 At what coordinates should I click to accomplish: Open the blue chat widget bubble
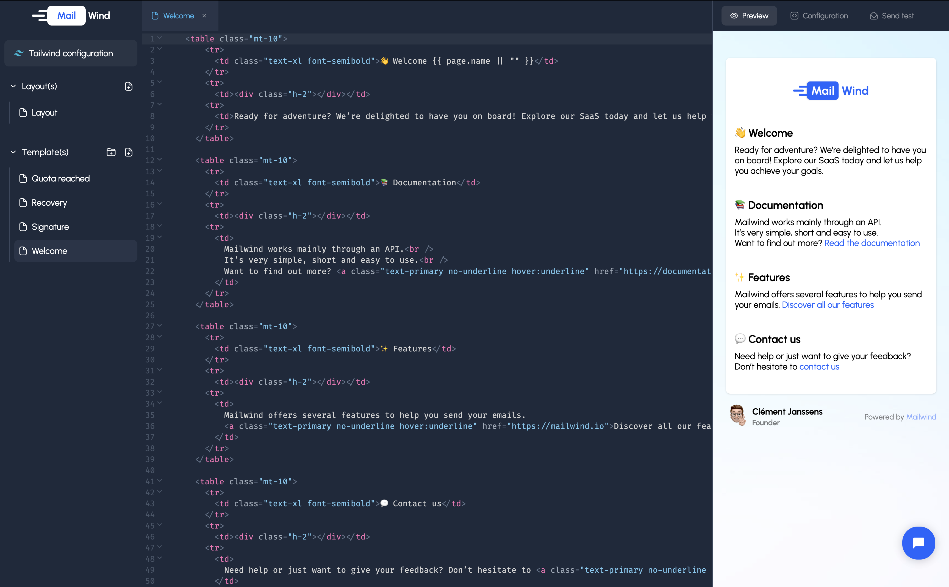click(918, 543)
